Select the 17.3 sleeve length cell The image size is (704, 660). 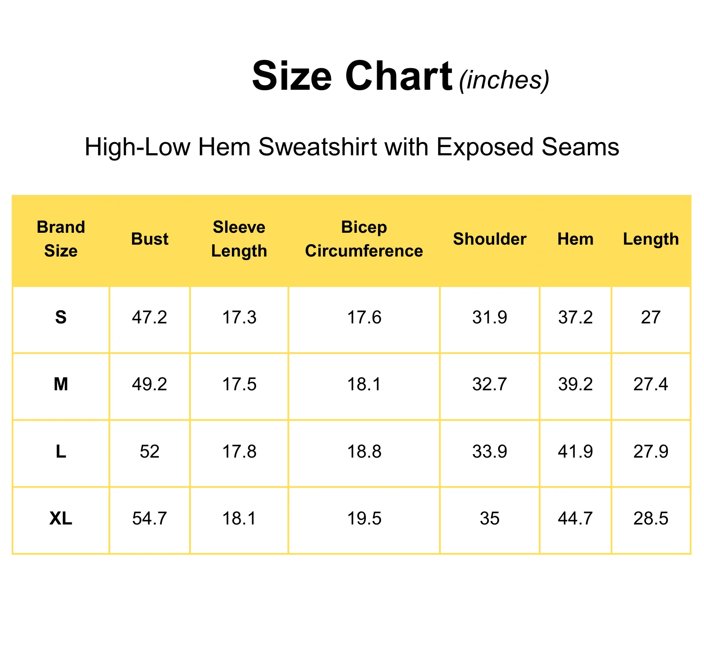[239, 317]
